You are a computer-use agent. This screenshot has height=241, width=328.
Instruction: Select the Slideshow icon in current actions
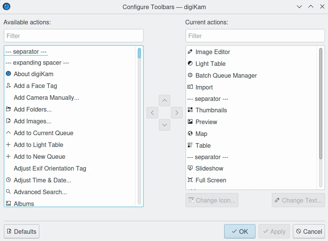point(190,168)
